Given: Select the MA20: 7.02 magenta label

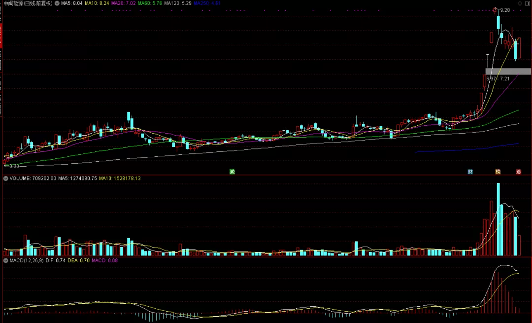Looking at the screenshot, I should (123, 3).
